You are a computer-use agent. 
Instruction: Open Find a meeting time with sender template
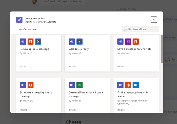pyautogui.click(x=136, y=95)
